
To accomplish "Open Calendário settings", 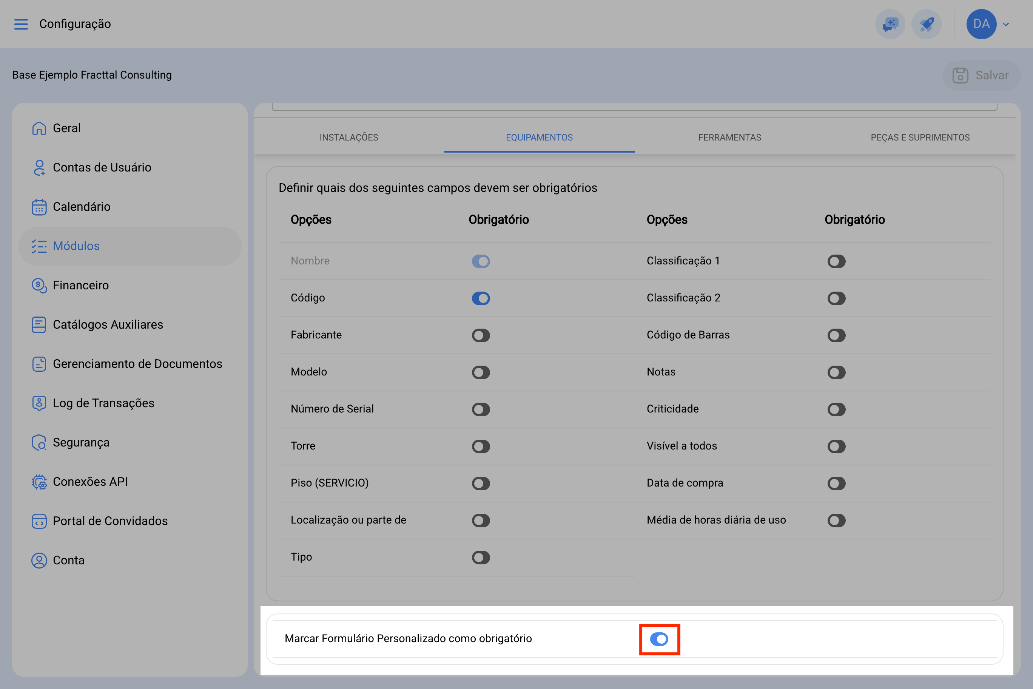I will click(x=130, y=207).
